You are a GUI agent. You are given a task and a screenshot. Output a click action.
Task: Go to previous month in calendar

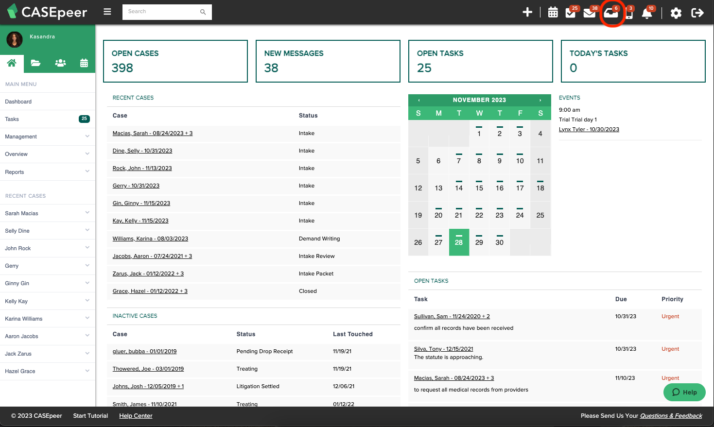(x=419, y=100)
